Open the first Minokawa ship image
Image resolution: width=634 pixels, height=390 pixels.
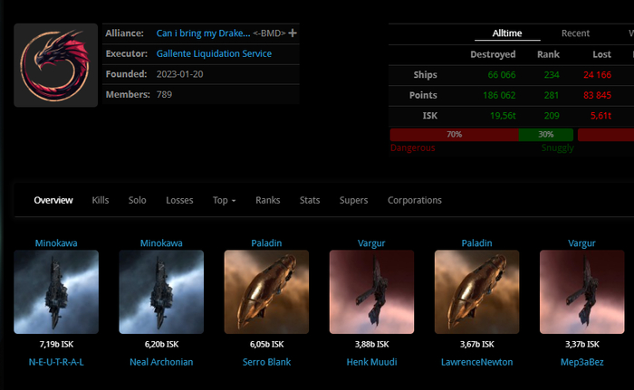pos(56,292)
